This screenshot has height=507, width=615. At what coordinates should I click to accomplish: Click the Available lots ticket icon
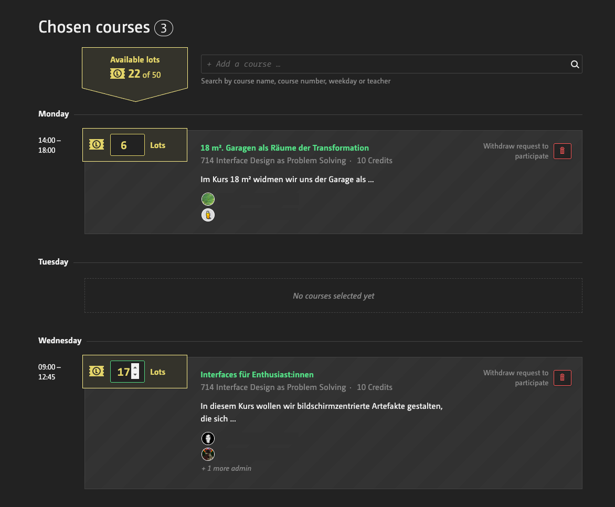pos(117,74)
